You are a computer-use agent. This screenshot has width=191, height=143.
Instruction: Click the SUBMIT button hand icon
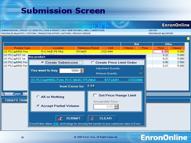coord(60,118)
